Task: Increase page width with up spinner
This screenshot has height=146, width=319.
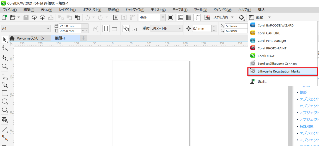Action: coord(87,26)
